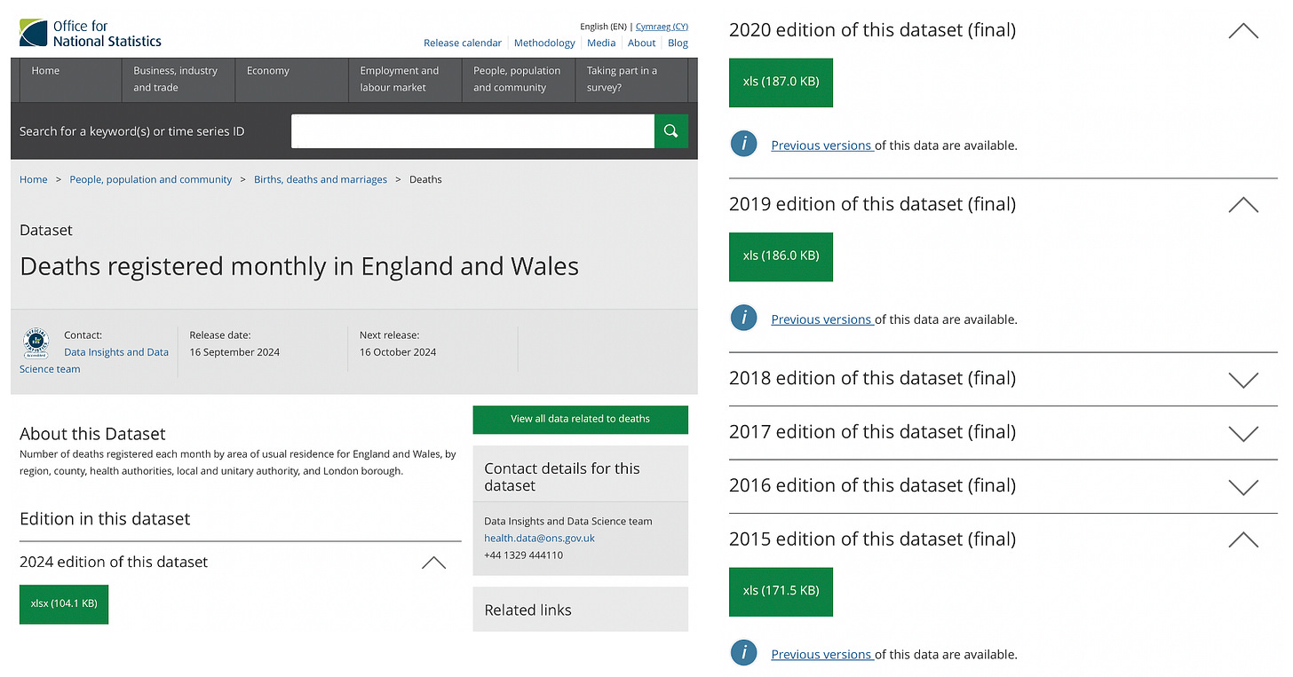Viewport: 1293px width, 677px height.
Task: Click the phone number +44 1329 444110
Action: pos(523,555)
